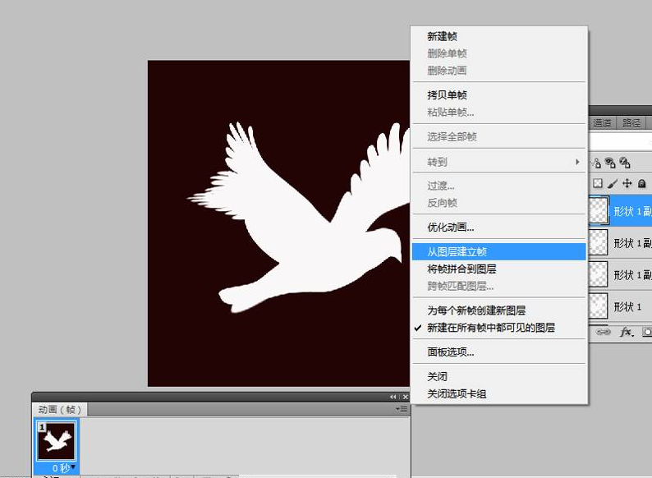Select the 动画（帧）panel tab
Viewport: 652px width, 478px height.
click(x=59, y=409)
